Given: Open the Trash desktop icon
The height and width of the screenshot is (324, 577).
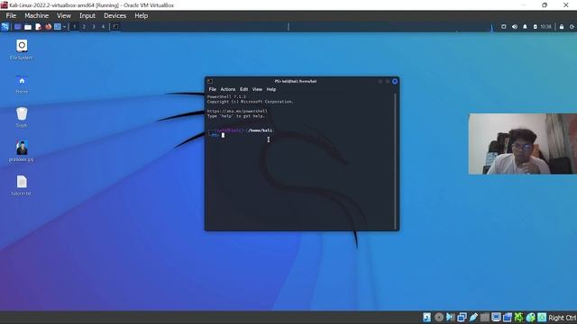Looking at the screenshot, I should (22, 118).
